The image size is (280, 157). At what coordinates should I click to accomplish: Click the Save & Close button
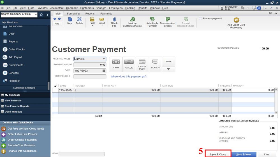coord(218,154)
